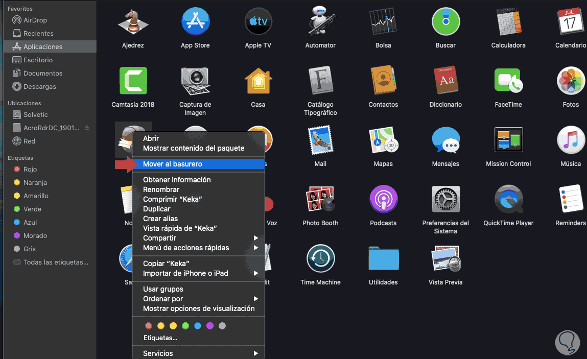Select the Casa home icon
The width and height of the screenshot is (587, 359).
click(258, 81)
